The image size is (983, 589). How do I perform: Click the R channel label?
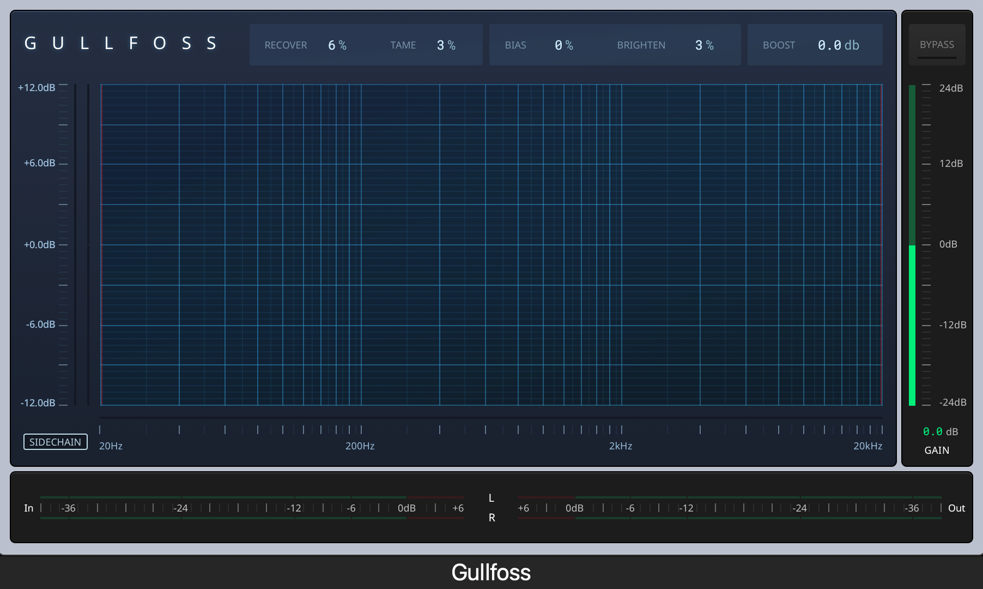tap(491, 518)
